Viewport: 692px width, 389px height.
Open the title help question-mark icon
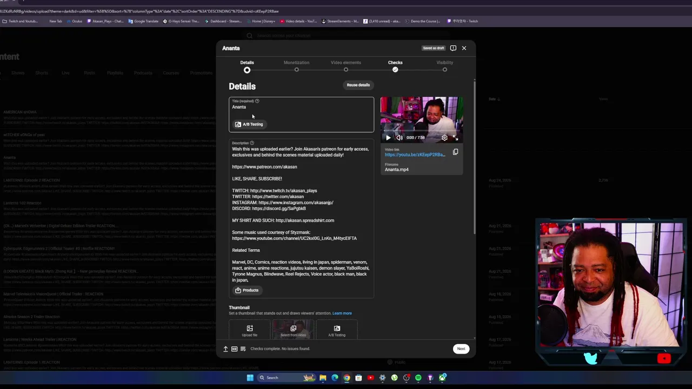(x=257, y=101)
